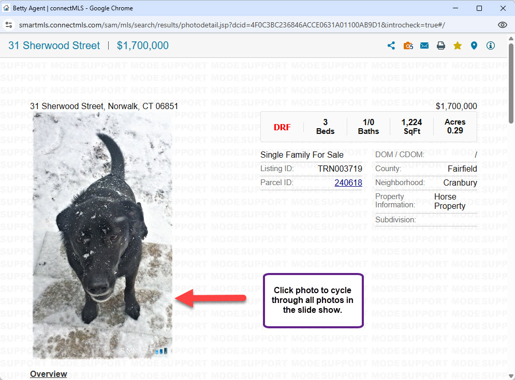Click the dog photo to cycle slideshow
The height and width of the screenshot is (380, 515).
tap(102, 235)
